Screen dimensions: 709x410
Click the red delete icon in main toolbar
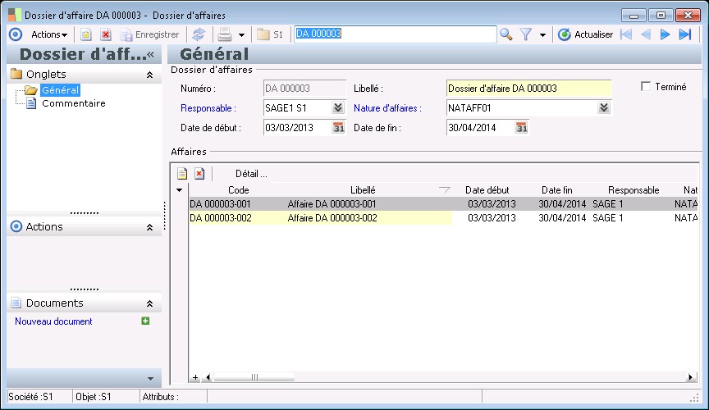[106, 34]
